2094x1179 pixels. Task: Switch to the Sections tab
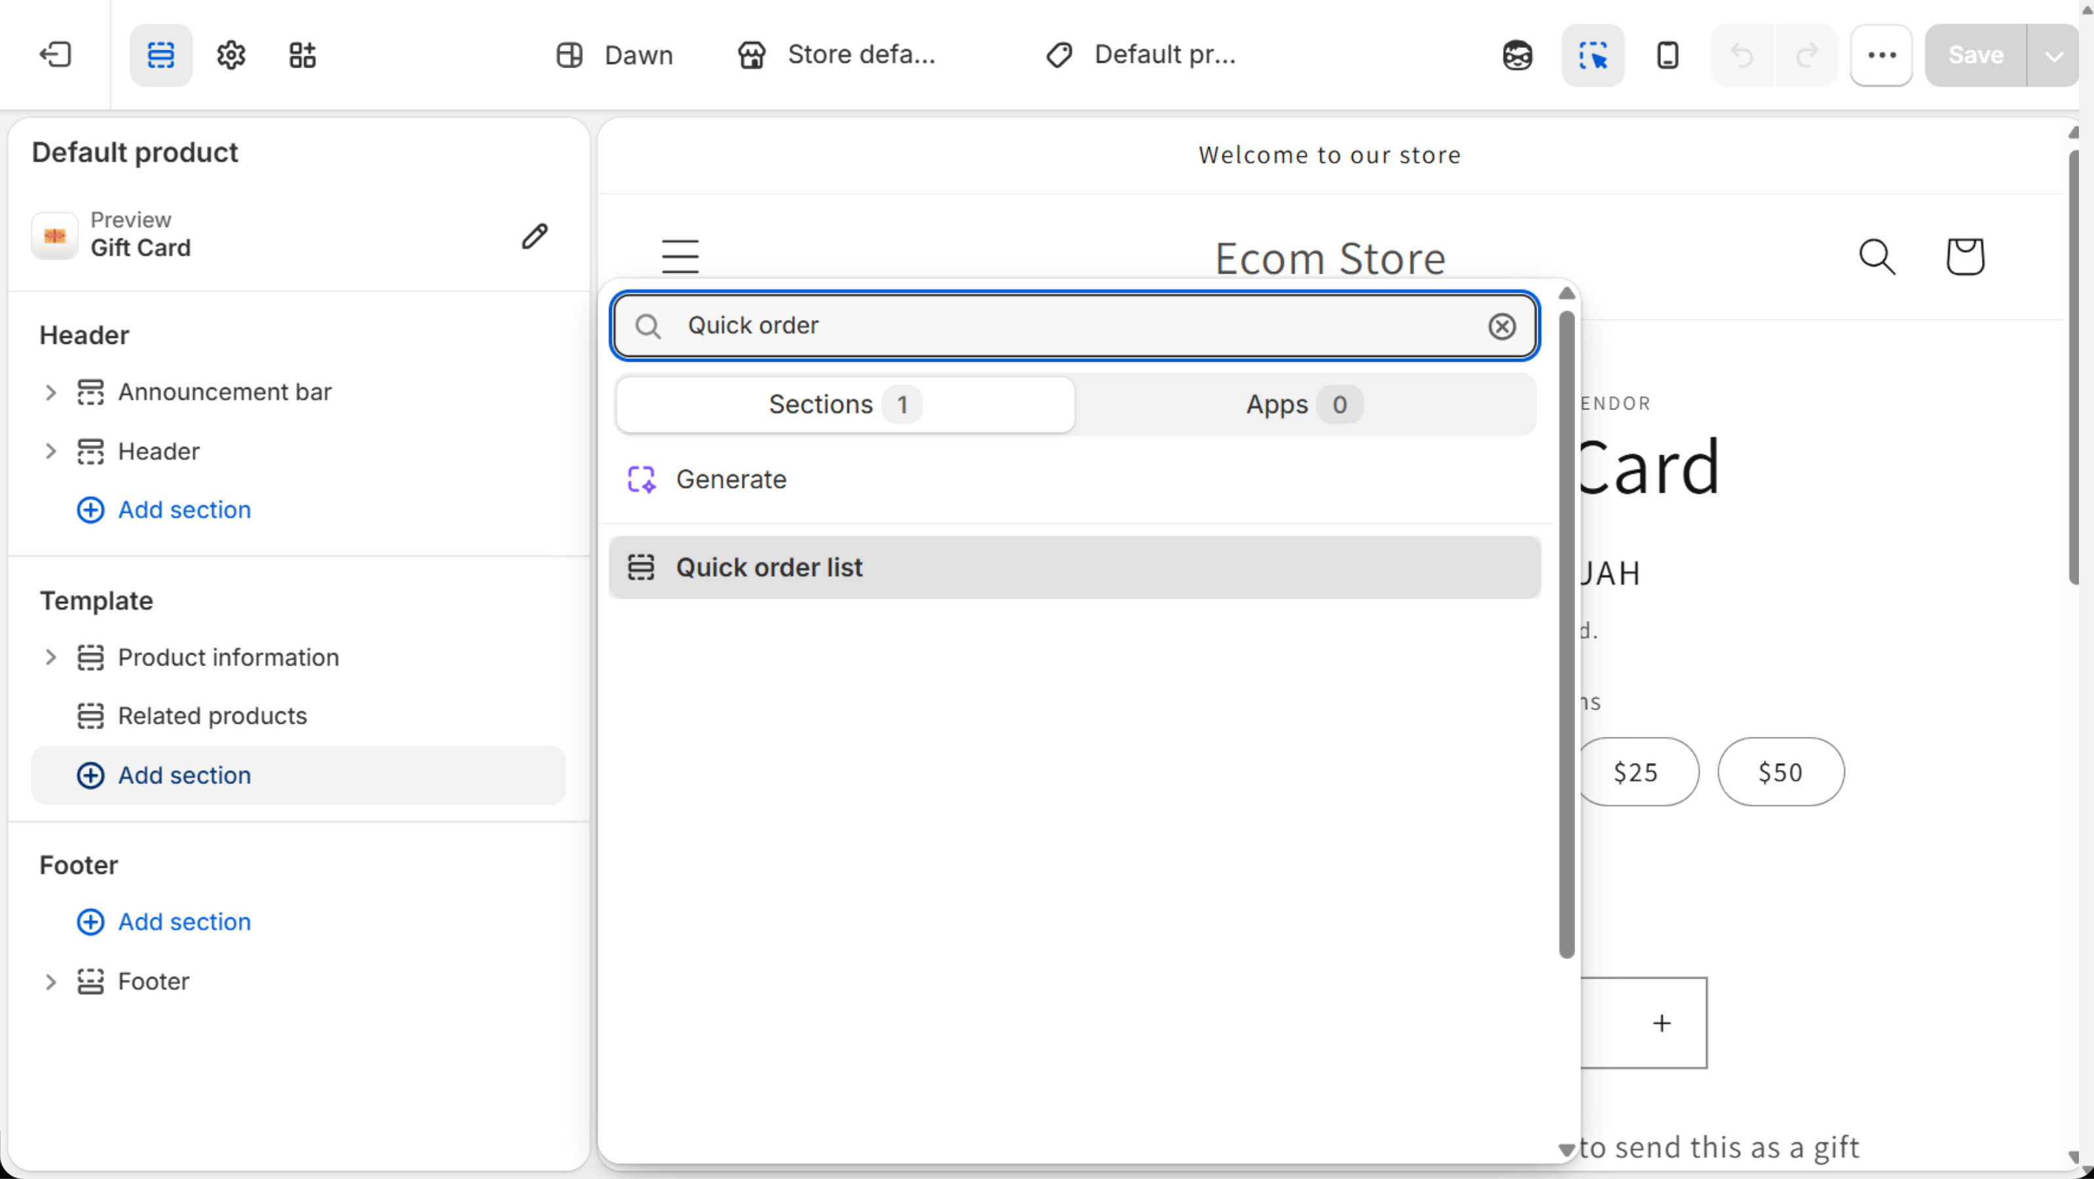[x=845, y=404]
